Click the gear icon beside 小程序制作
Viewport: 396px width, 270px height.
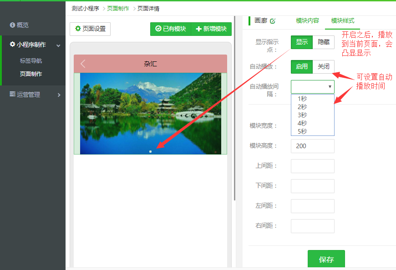pos(12,45)
